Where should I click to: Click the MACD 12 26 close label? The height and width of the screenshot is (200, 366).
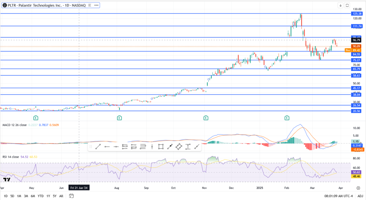[15, 125]
